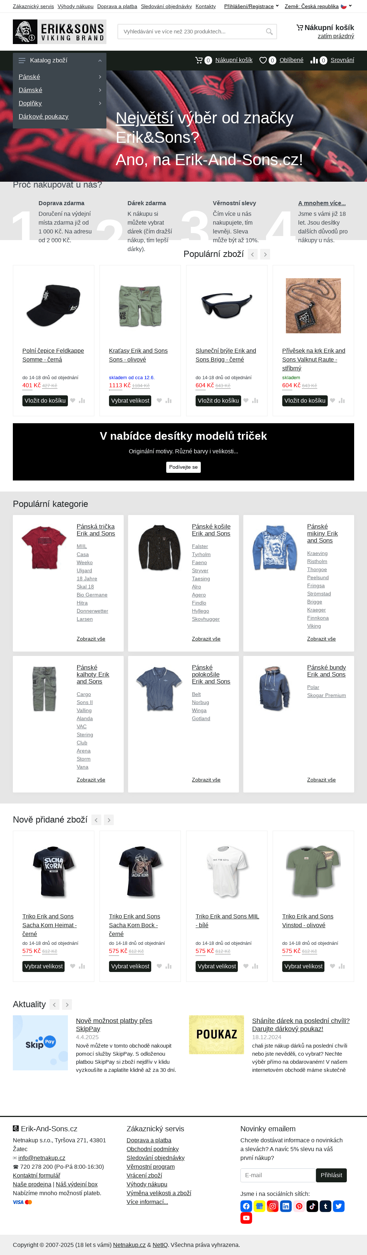Open country selector Česká republika
The height and width of the screenshot is (1255, 367).
tap(318, 6)
